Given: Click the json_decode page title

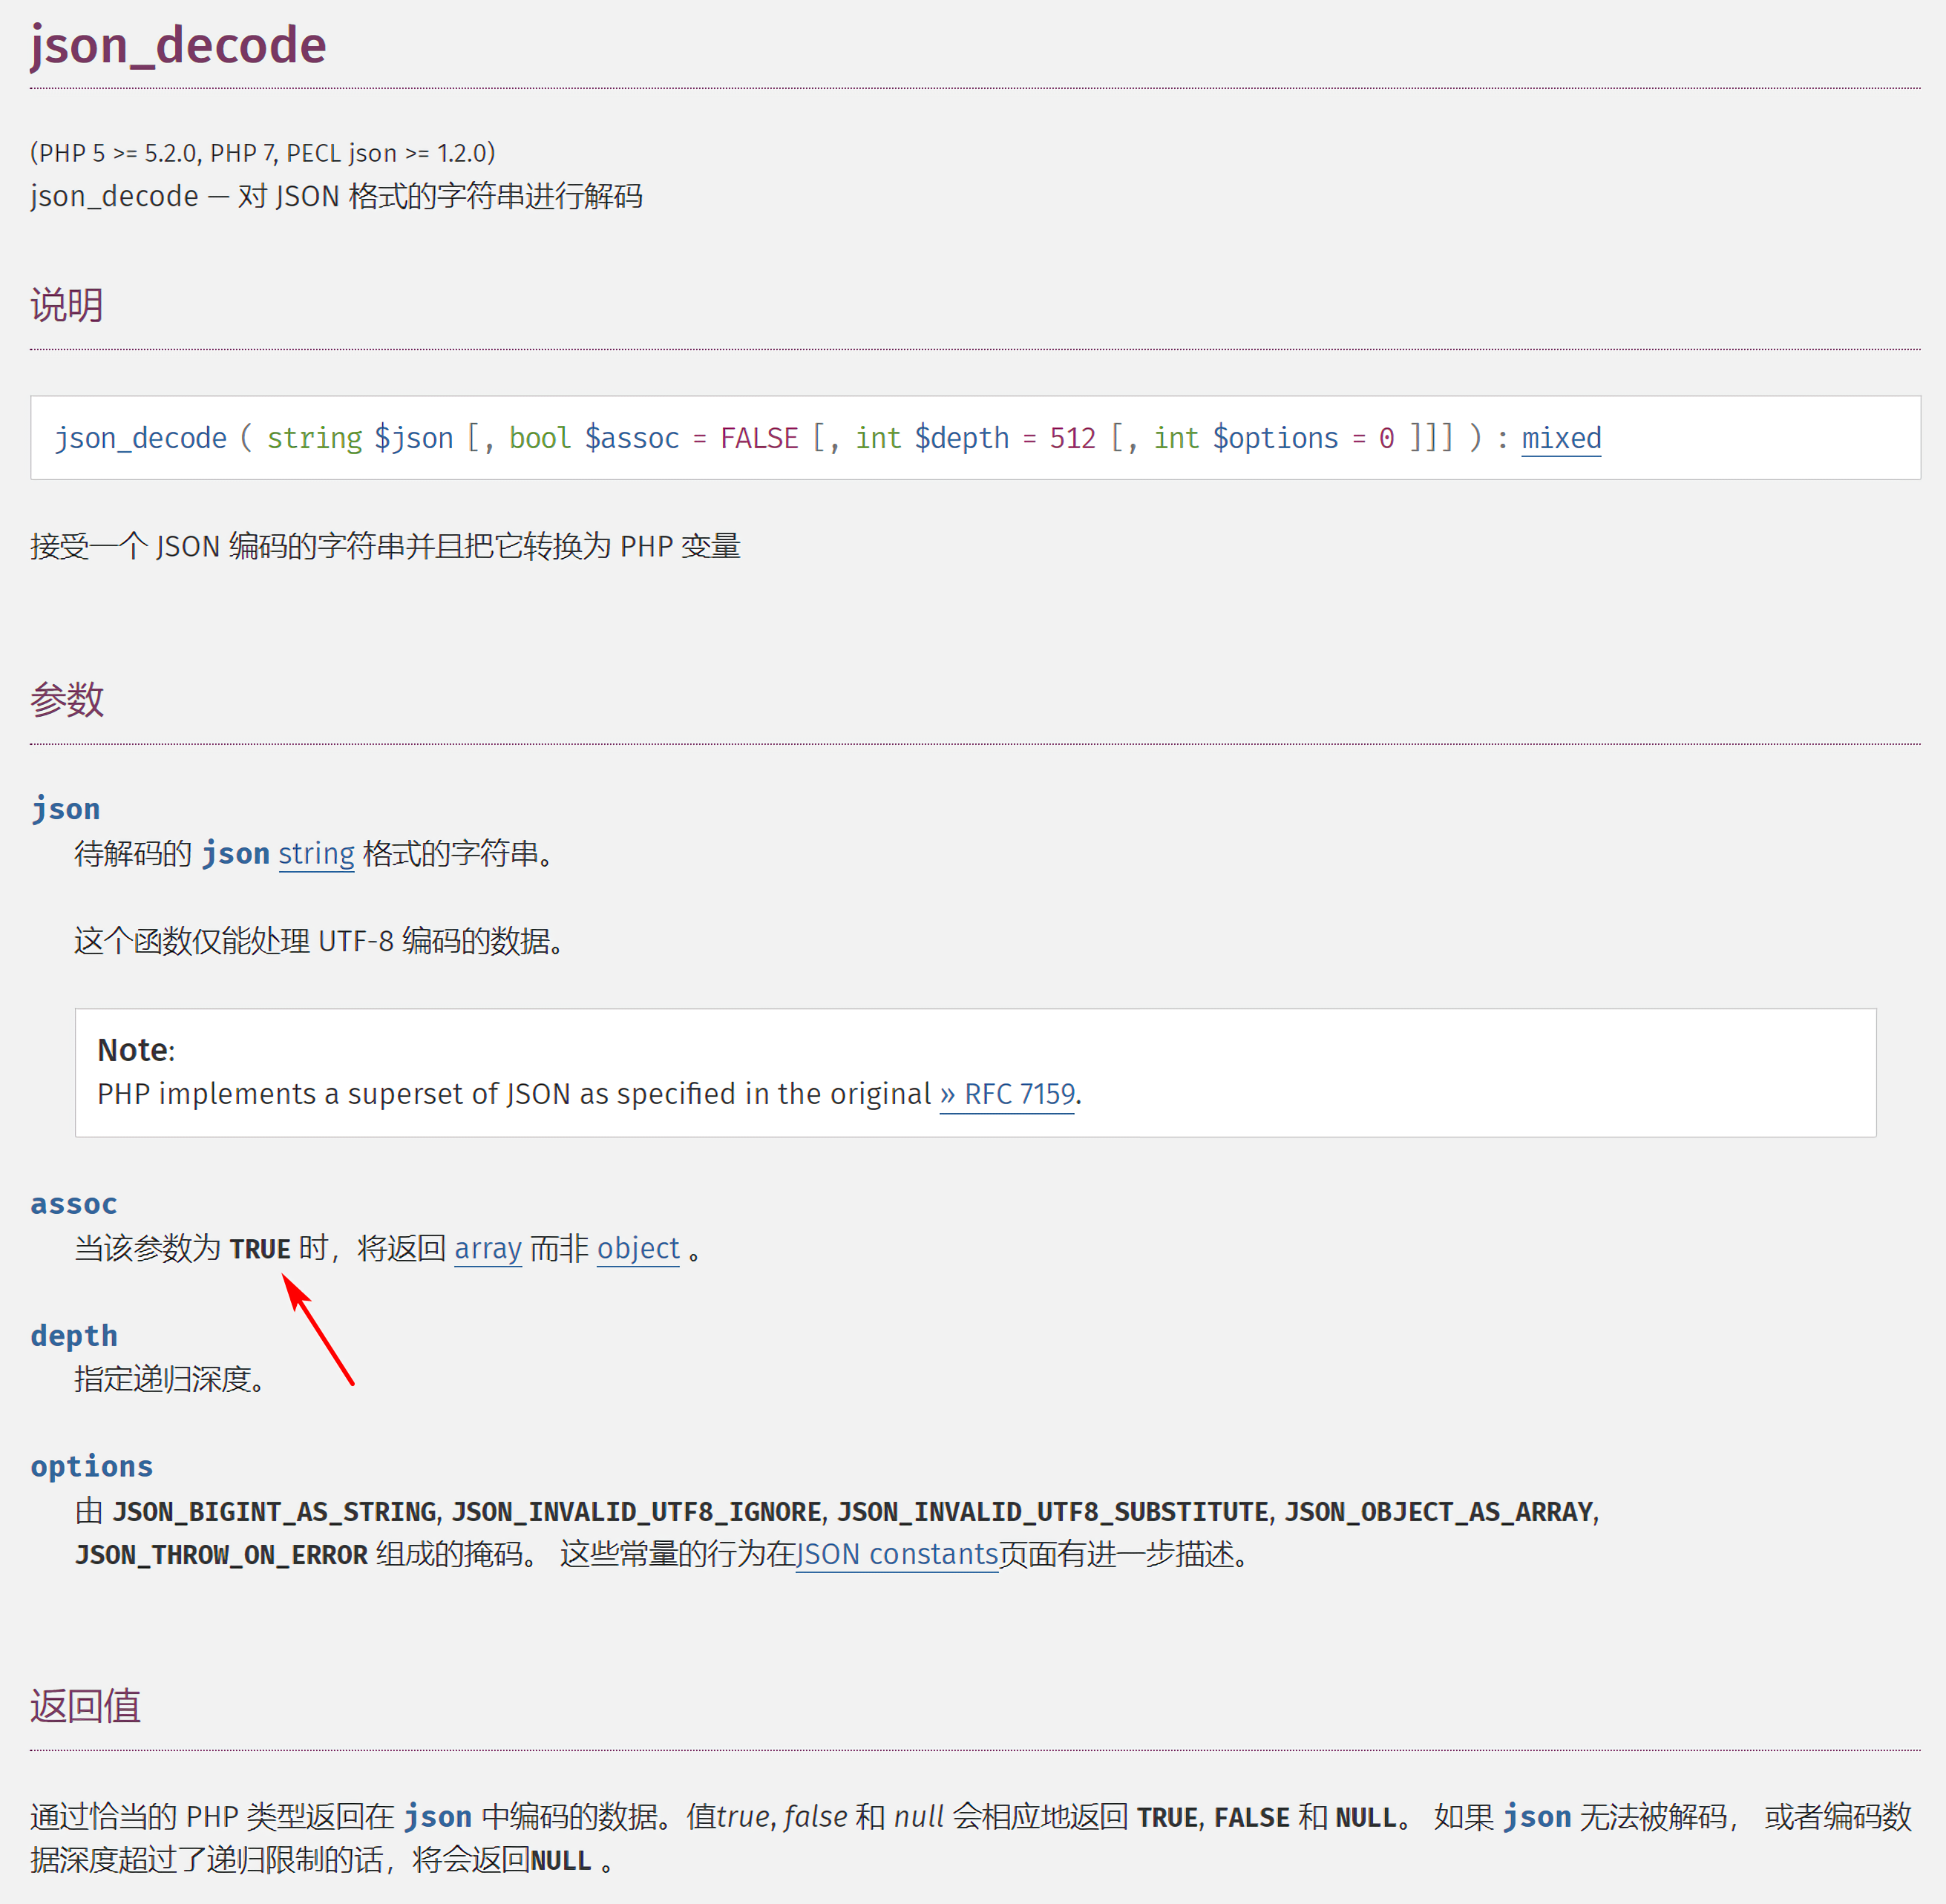Looking at the screenshot, I should (x=178, y=45).
